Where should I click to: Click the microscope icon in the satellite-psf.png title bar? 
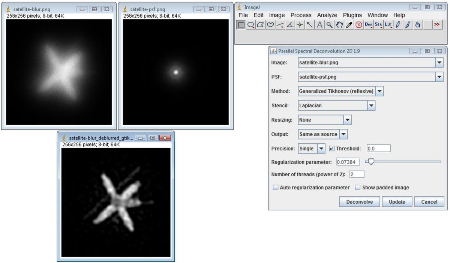click(x=125, y=9)
